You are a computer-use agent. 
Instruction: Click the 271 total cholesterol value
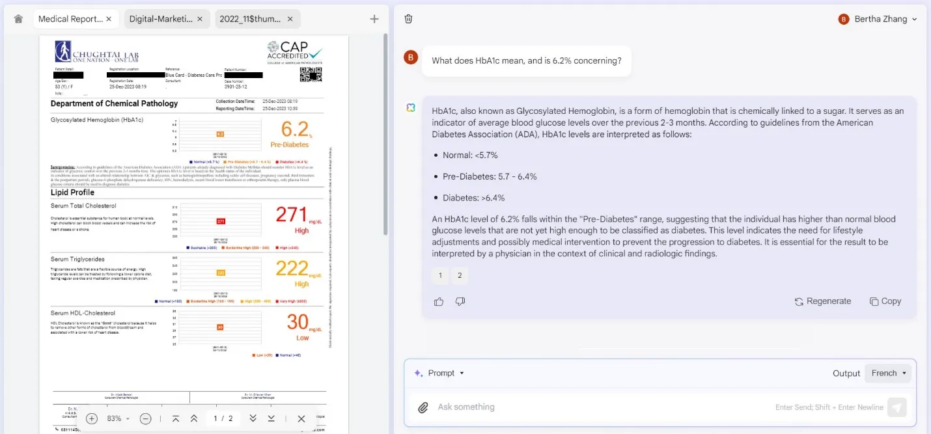coord(291,214)
